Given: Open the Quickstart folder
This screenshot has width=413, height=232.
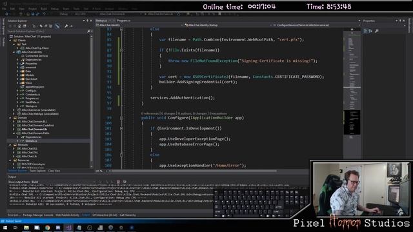Looking at the screenshot, I should pos(32,79).
